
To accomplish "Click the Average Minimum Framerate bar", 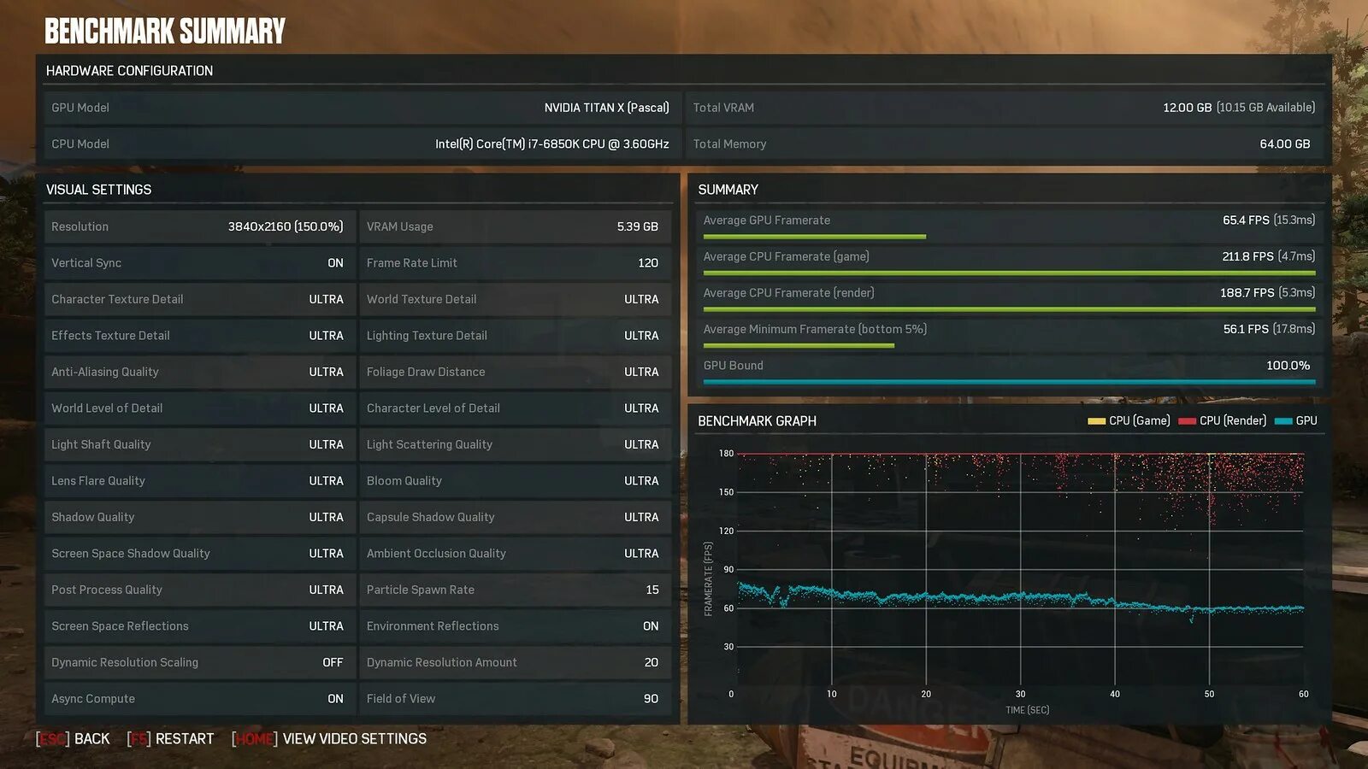I will [799, 346].
